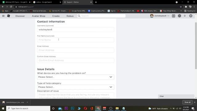Click the First Name input field
The image size is (197, 111).
[x=75, y=40]
